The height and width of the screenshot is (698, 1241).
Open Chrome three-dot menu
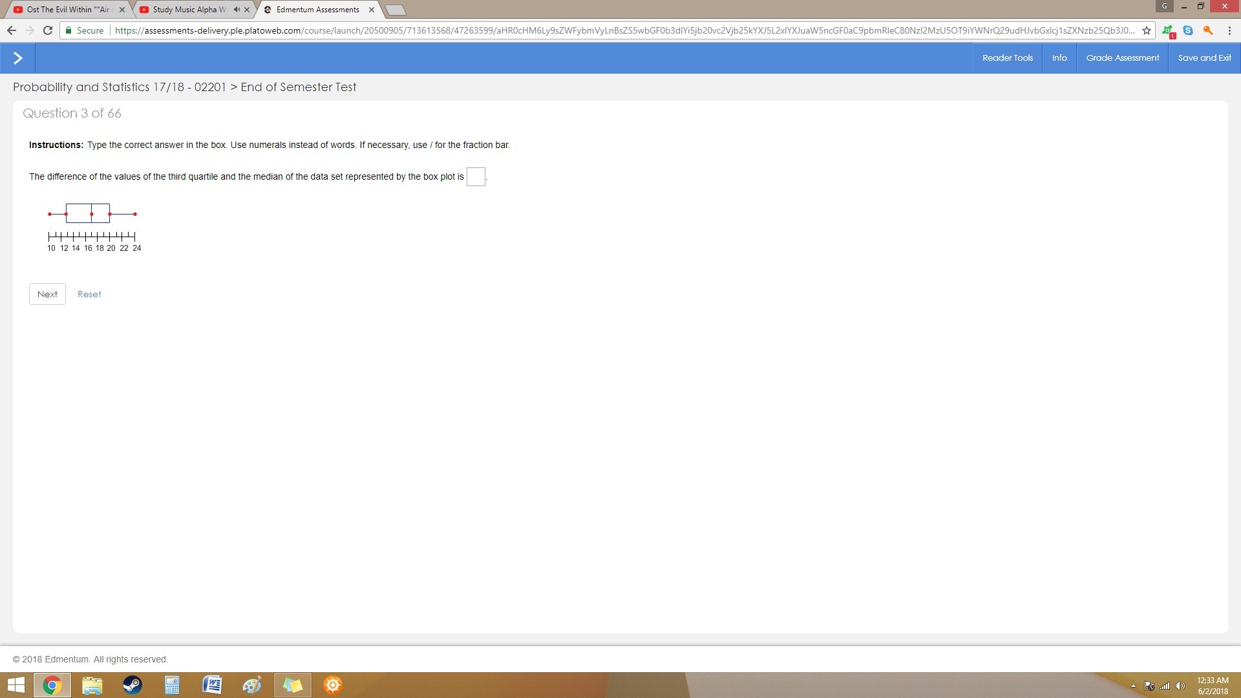point(1228,30)
